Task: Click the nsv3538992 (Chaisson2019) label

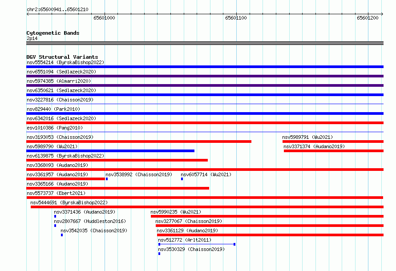Action: click(139, 174)
